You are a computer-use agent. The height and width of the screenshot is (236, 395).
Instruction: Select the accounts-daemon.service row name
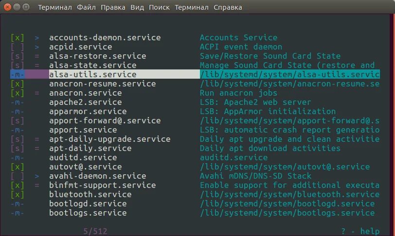(105, 38)
